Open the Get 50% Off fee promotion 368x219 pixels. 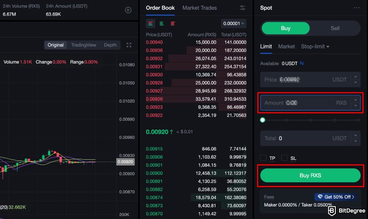[x=336, y=197]
